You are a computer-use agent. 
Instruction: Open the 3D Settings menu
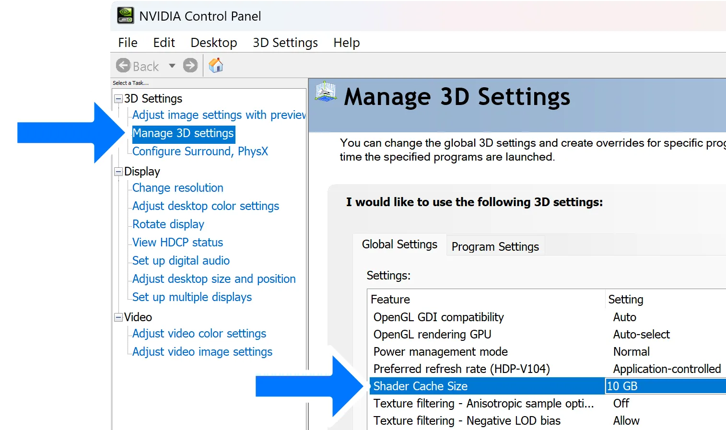285,43
